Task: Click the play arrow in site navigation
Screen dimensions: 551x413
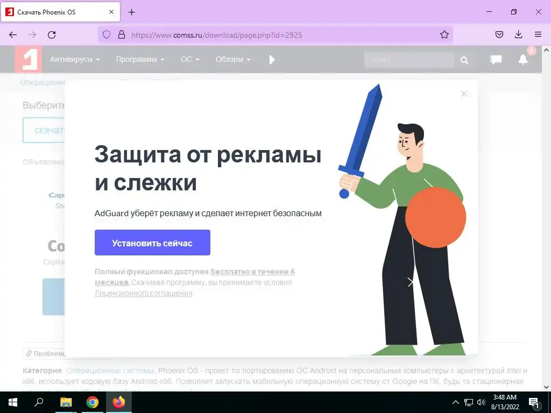Action: click(x=272, y=60)
